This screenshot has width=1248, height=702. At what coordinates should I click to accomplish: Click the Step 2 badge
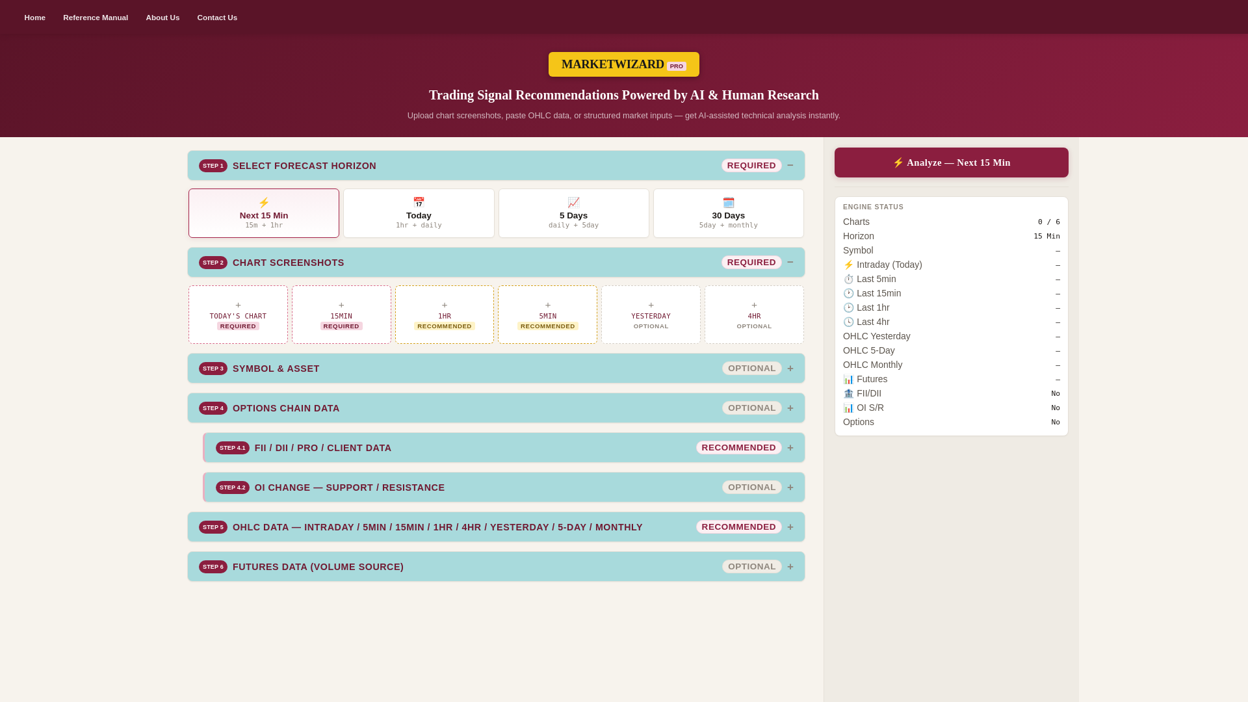pos(213,263)
